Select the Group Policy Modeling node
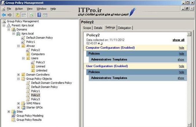The width and height of the screenshot is (196, 127). tap(29, 115)
